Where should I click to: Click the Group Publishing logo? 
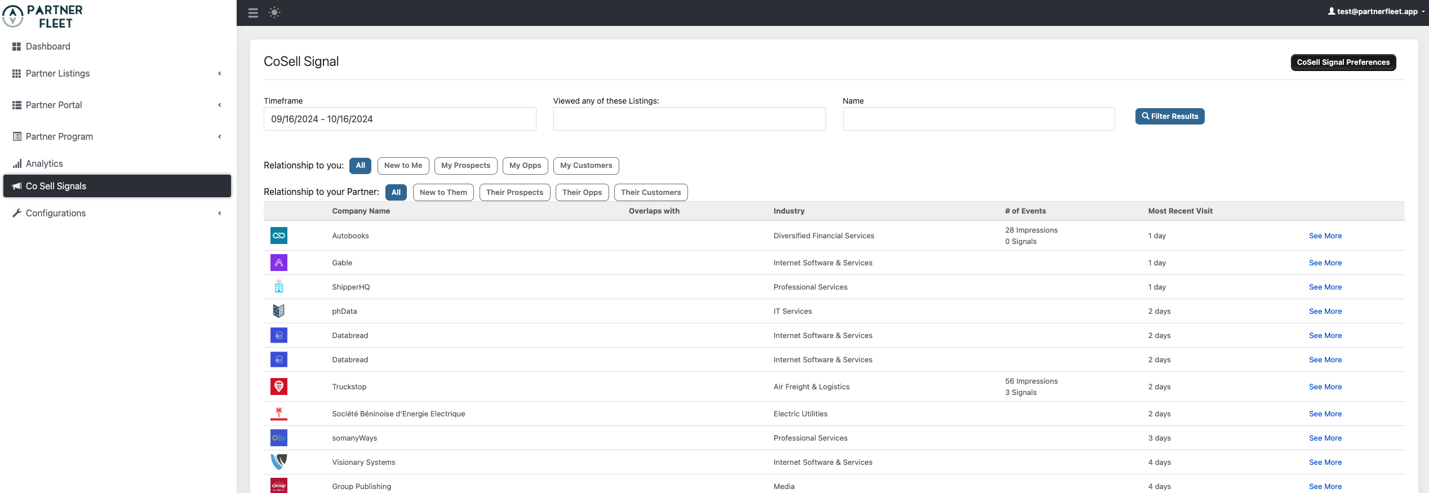coord(279,485)
